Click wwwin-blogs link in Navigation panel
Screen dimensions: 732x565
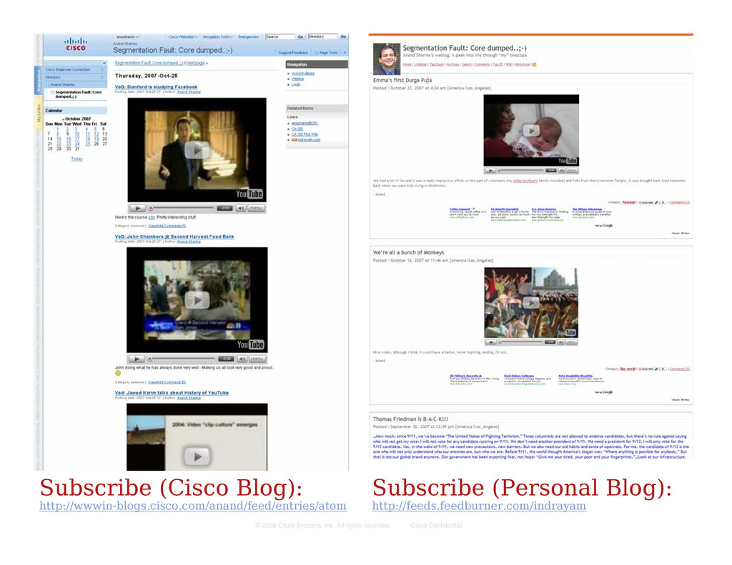click(x=303, y=74)
